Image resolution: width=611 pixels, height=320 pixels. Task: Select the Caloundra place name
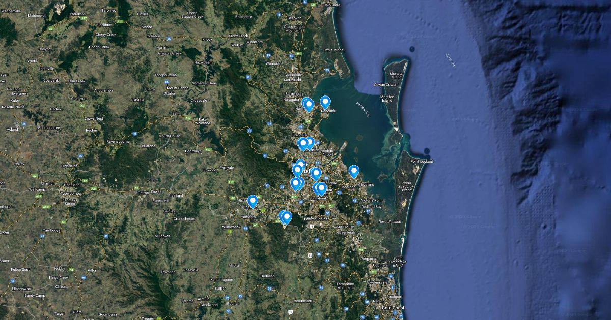pos(331,5)
